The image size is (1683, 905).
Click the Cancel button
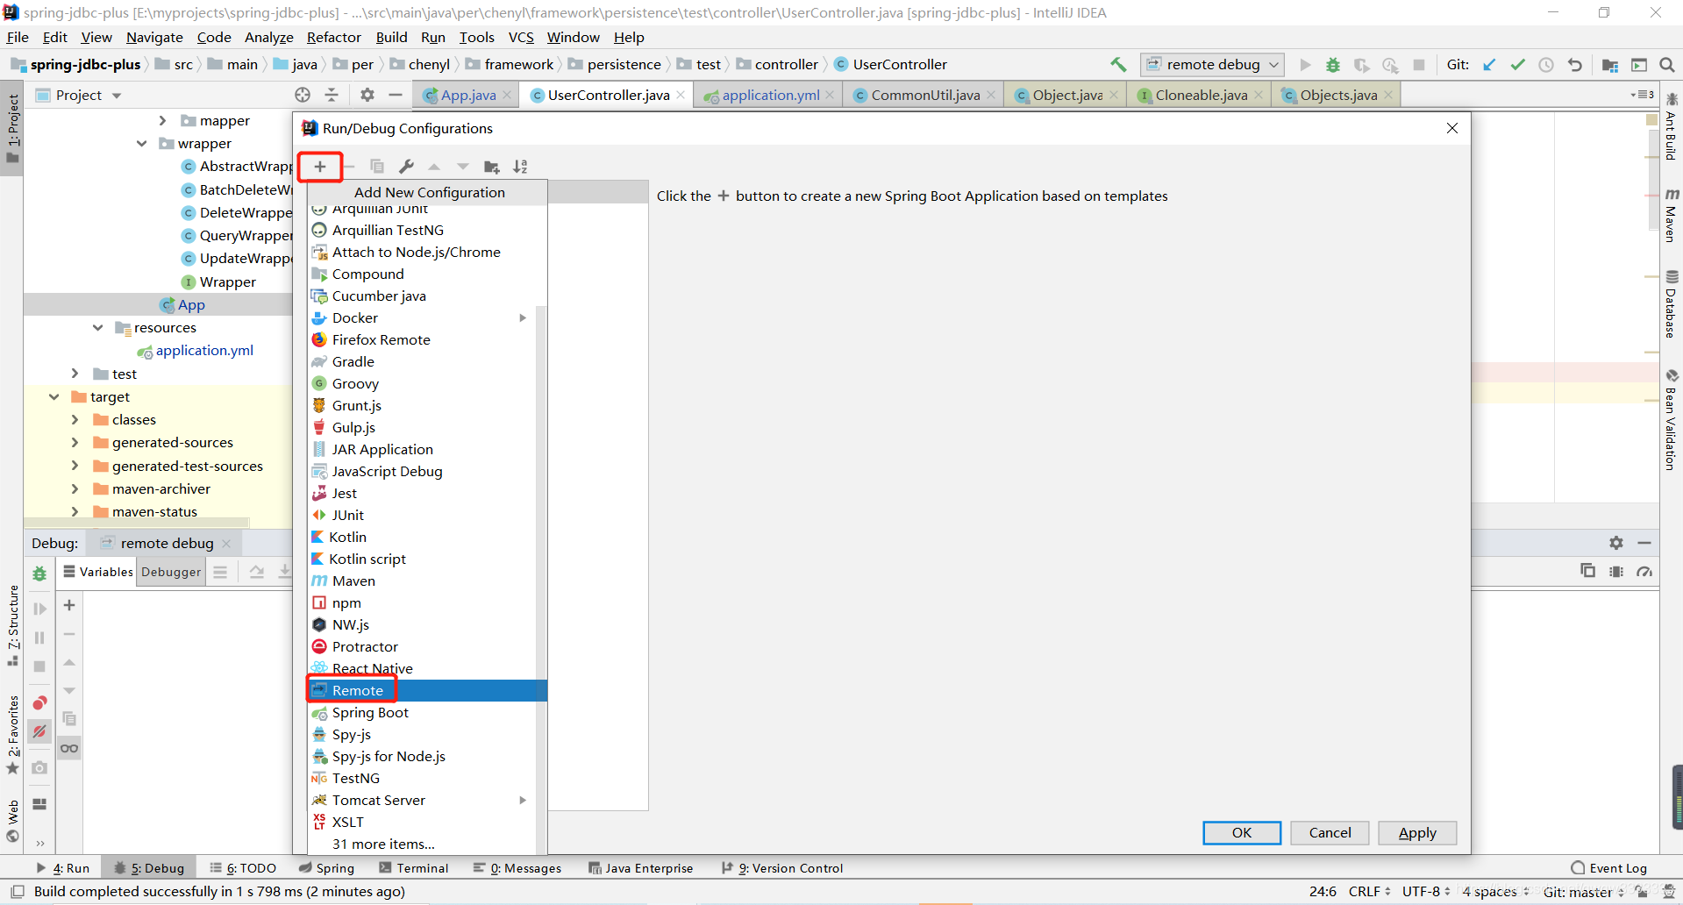pos(1330,832)
